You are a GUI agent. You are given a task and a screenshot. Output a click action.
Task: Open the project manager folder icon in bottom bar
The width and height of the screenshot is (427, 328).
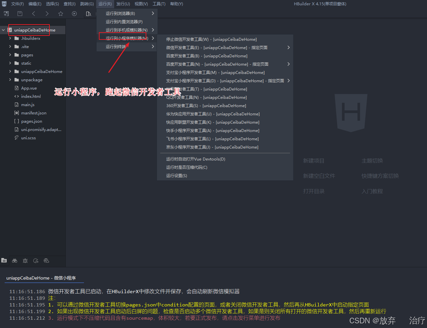(4, 261)
